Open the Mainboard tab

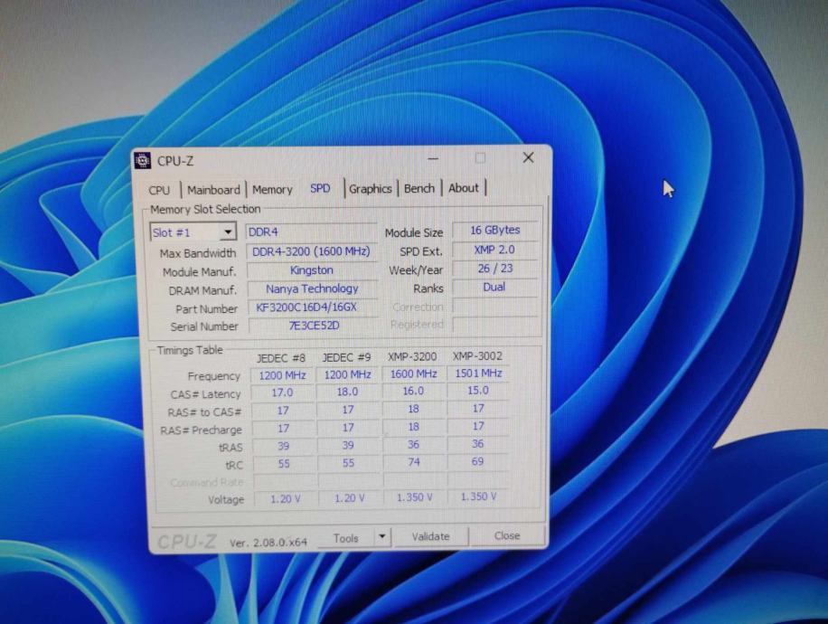pyautogui.click(x=213, y=190)
